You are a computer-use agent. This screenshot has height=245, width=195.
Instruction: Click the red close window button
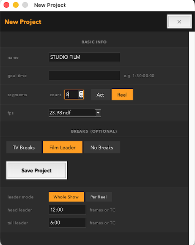pos(6,5)
